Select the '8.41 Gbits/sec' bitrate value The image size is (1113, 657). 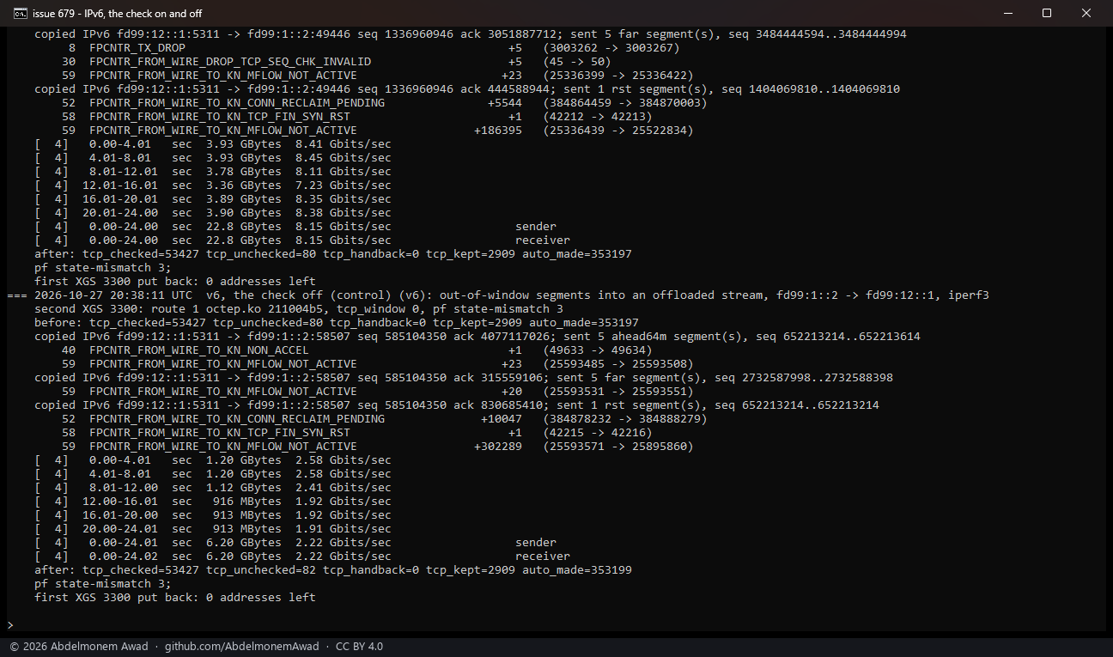pos(344,144)
